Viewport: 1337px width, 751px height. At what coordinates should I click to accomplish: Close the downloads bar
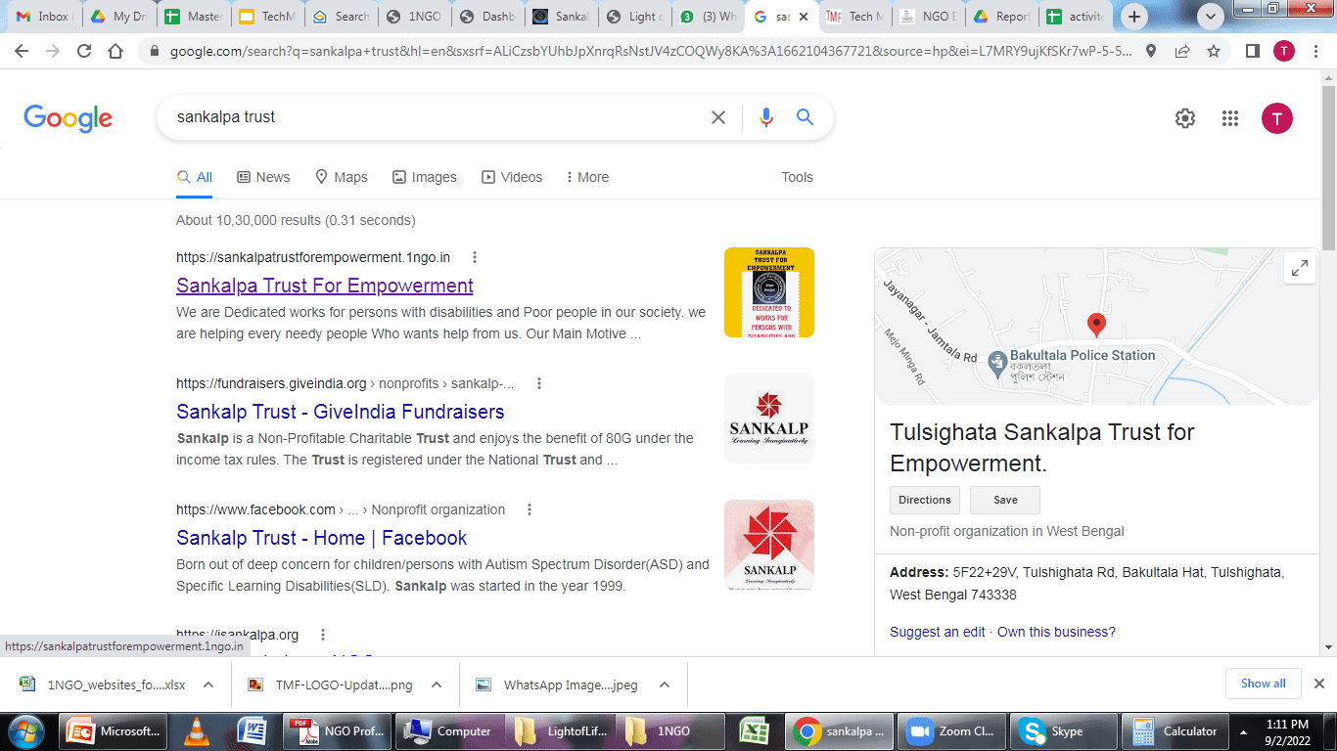click(1318, 684)
